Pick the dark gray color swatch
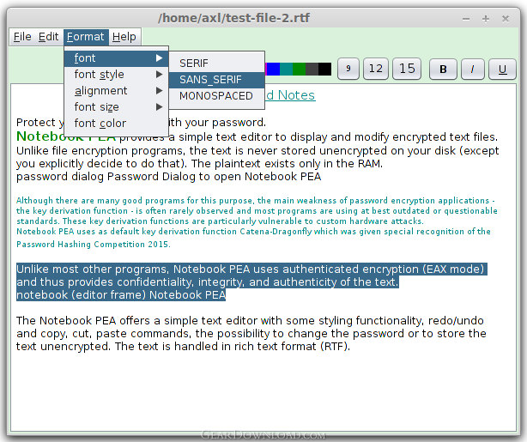The image size is (527, 442). pos(312,69)
